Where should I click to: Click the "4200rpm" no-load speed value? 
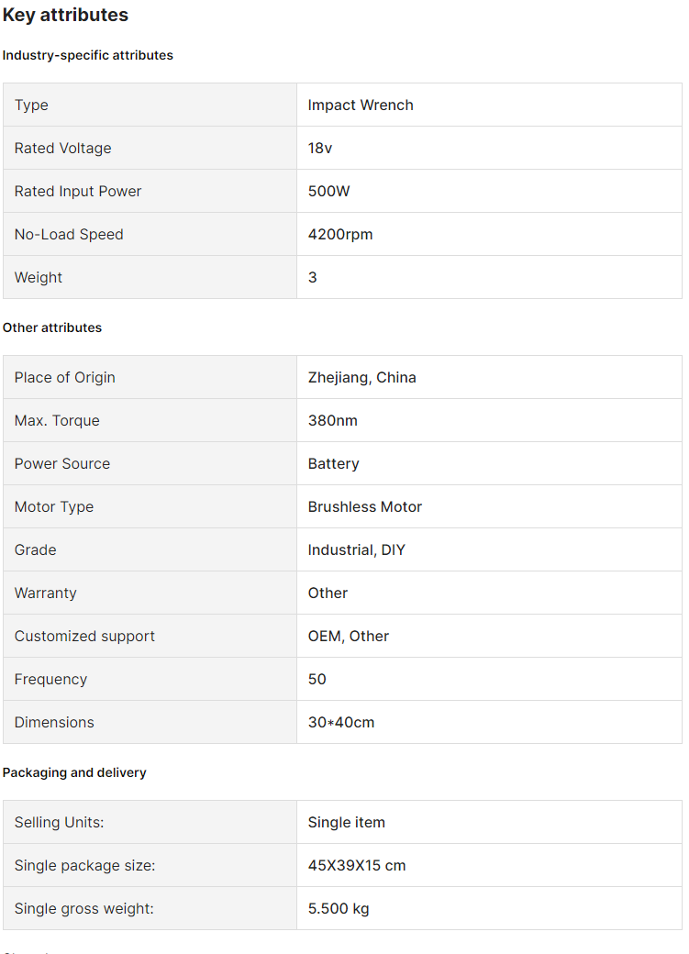point(340,234)
